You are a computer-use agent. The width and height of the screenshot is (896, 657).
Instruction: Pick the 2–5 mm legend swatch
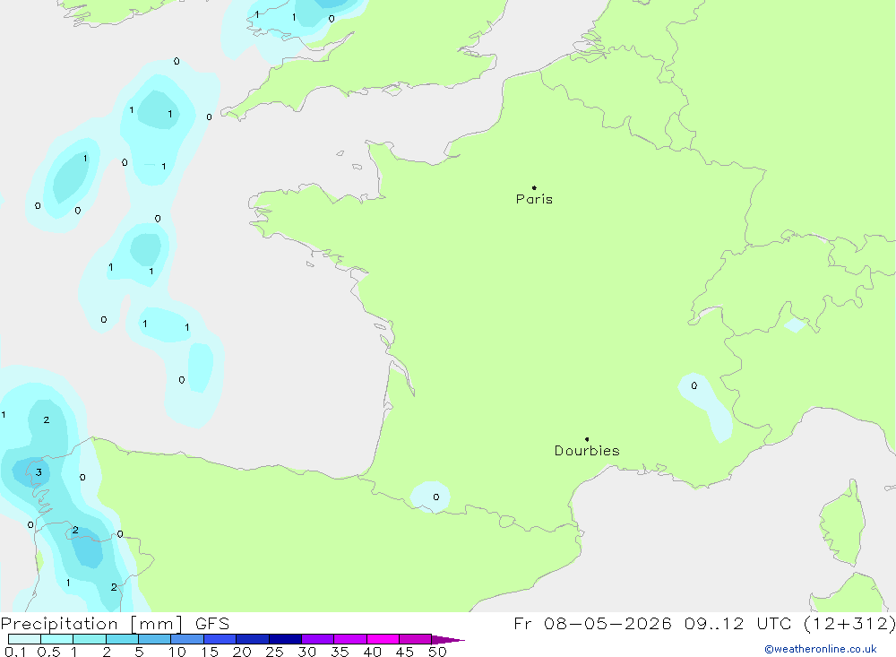122,639
